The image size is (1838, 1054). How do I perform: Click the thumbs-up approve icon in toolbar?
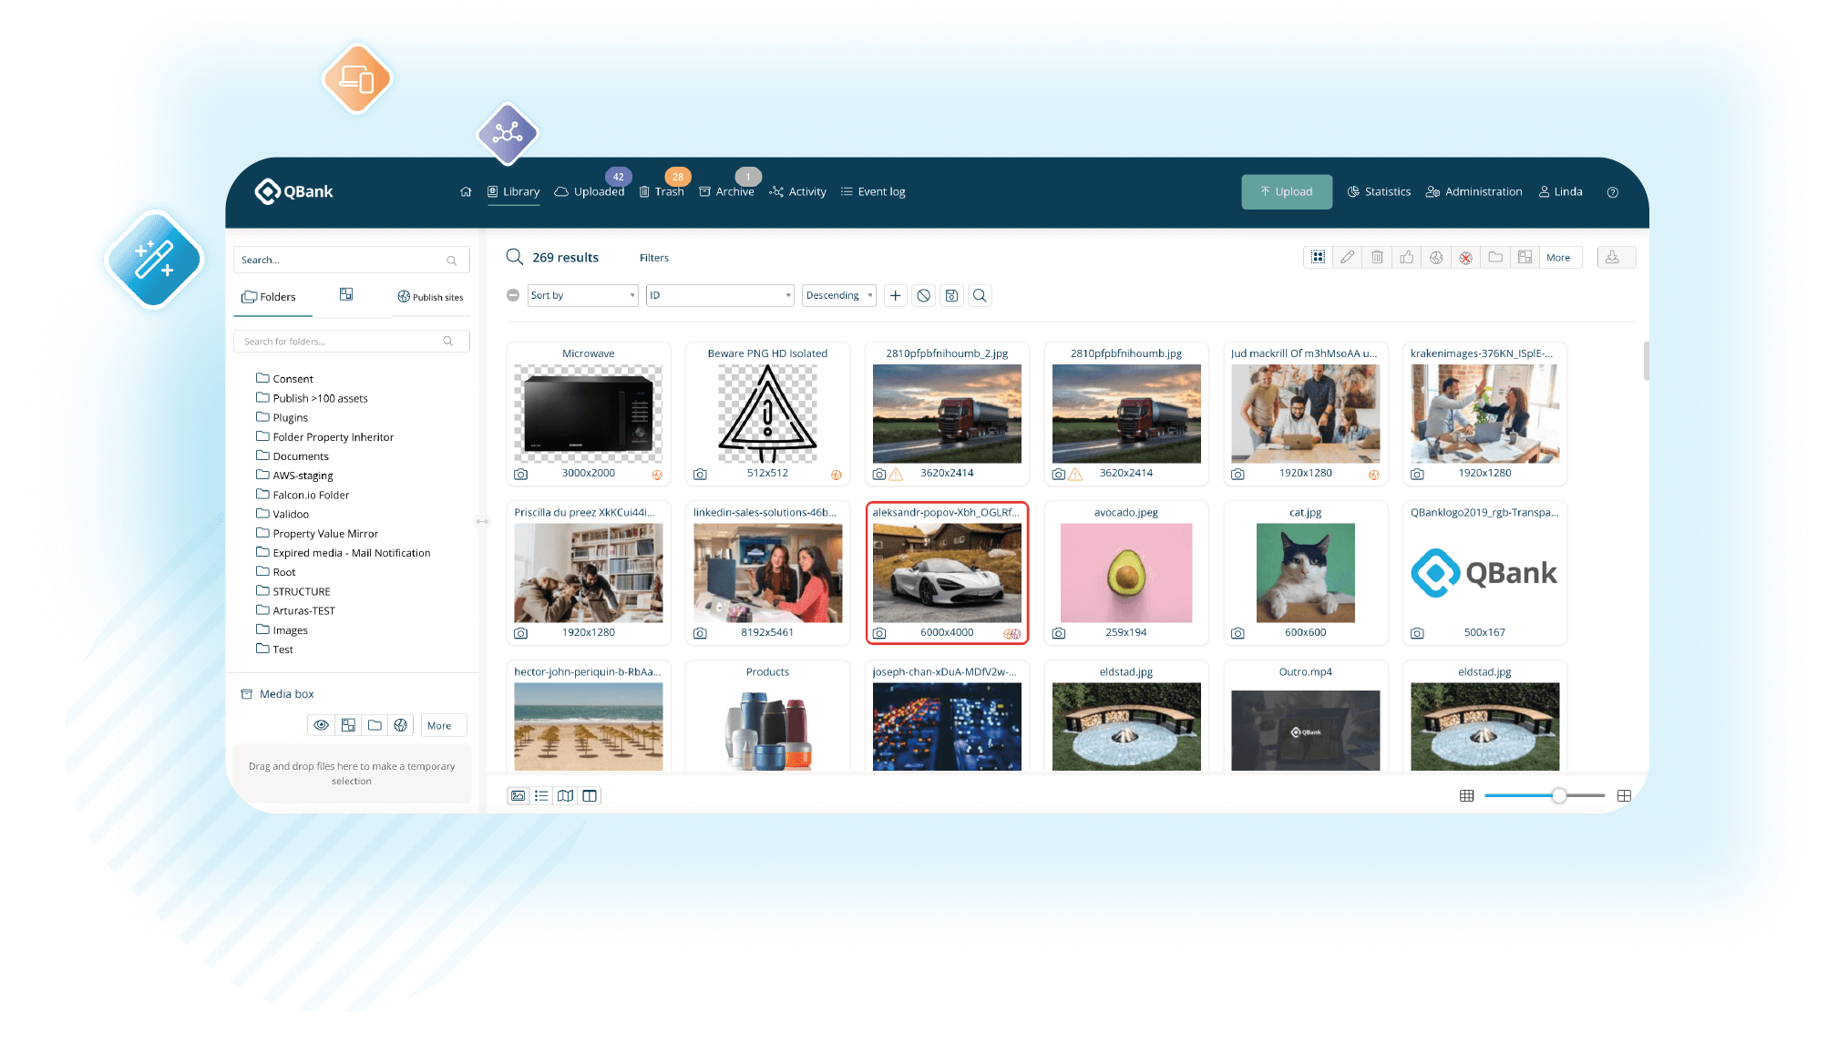(x=1406, y=257)
